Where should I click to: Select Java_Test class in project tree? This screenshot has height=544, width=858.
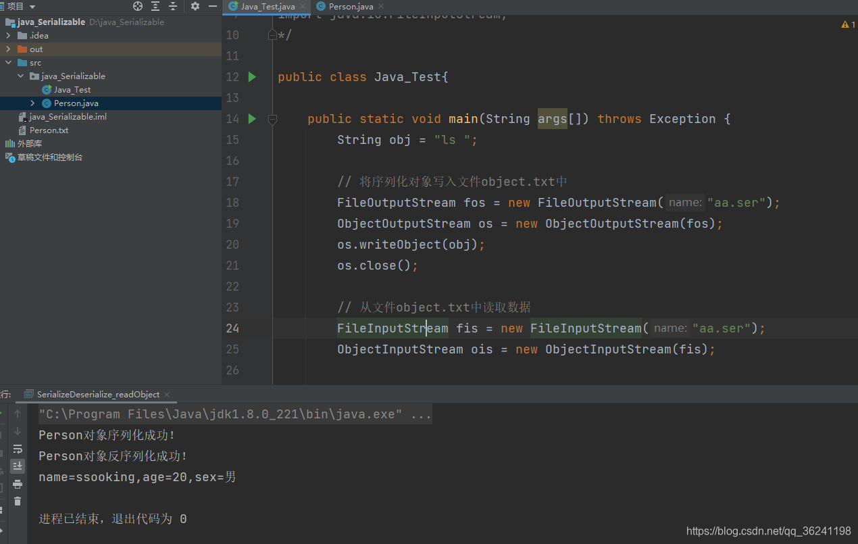point(72,89)
